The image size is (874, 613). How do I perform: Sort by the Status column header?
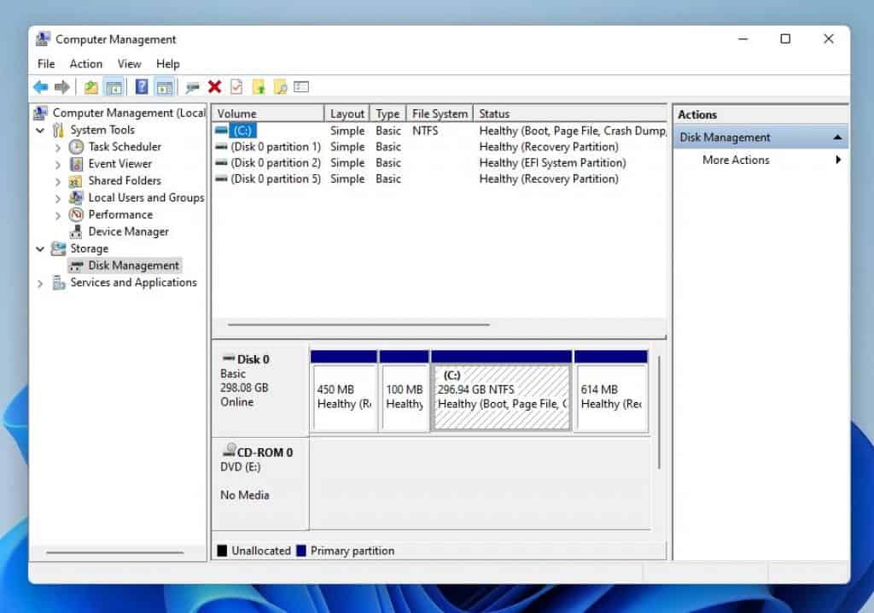click(x=570, y=114)
